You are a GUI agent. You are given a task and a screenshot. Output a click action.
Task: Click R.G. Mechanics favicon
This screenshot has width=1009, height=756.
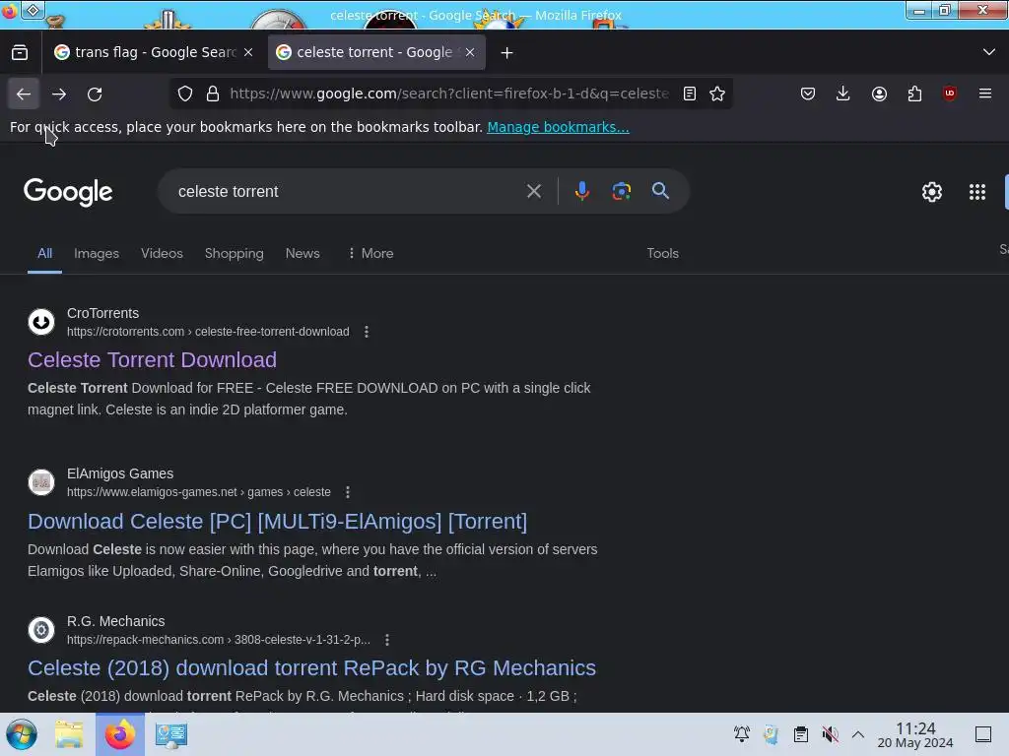click(41, 630)
